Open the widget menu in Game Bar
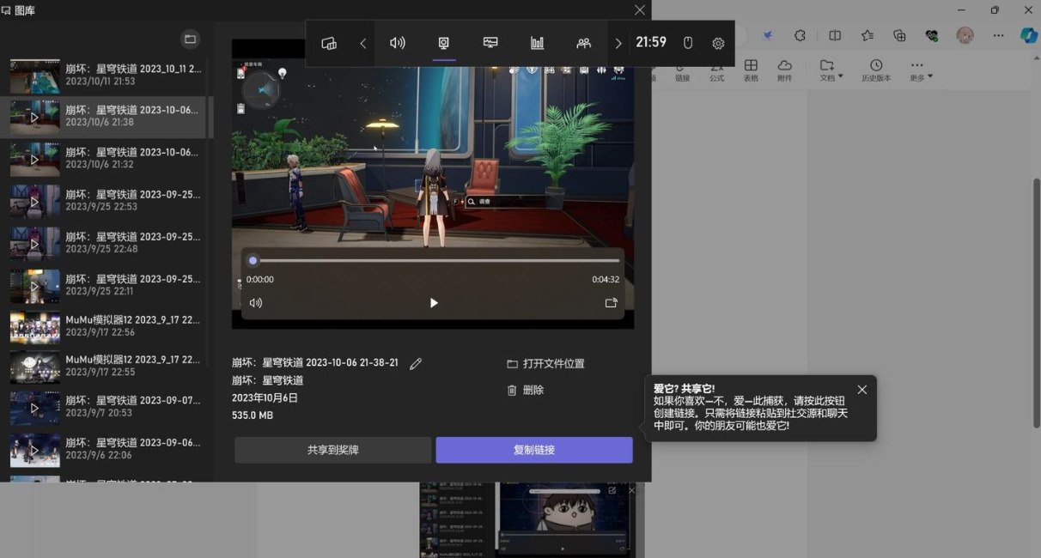1041x558 pixels. 329,43
